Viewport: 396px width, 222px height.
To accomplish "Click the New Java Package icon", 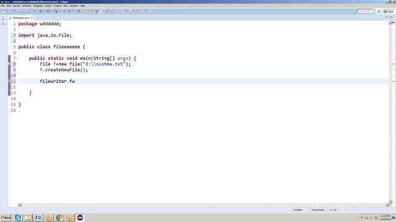I will (x=64, y=11).
